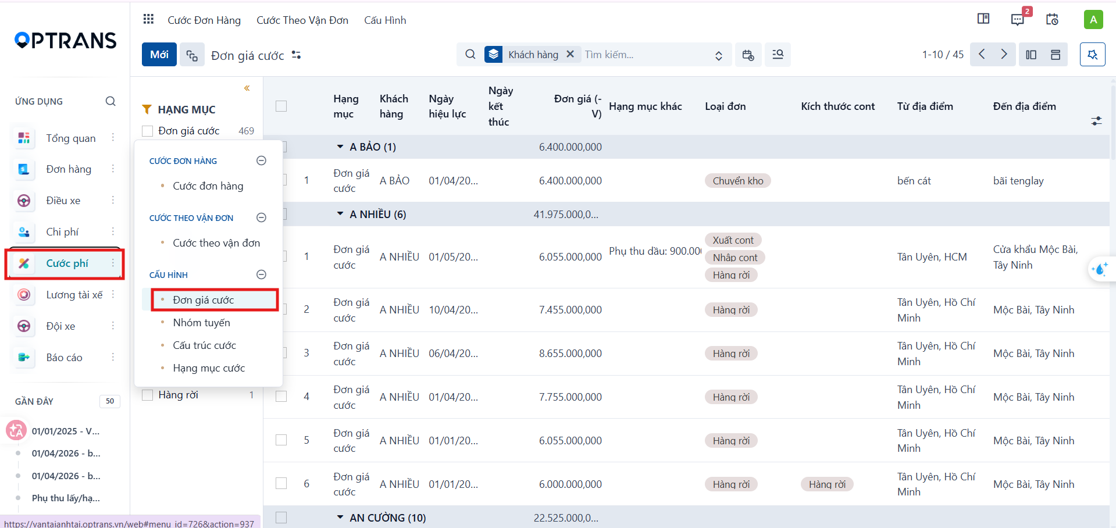This screenshot has height=528, width=1116.
Task: Select row 6 checkbox of A NHIỀU
Action: click(281, 484)
